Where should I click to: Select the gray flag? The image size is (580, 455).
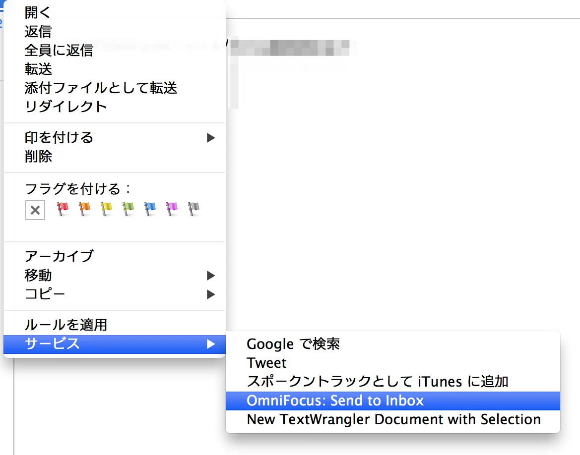[x=194, y=209]
